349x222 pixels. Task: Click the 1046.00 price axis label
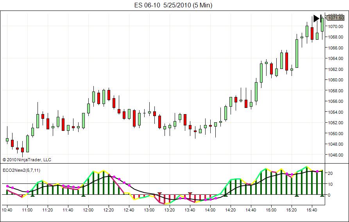tap(336, 155)
